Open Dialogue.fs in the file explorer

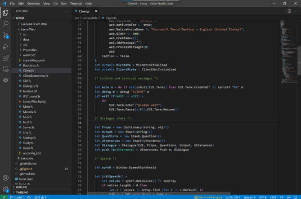point(30,85)
